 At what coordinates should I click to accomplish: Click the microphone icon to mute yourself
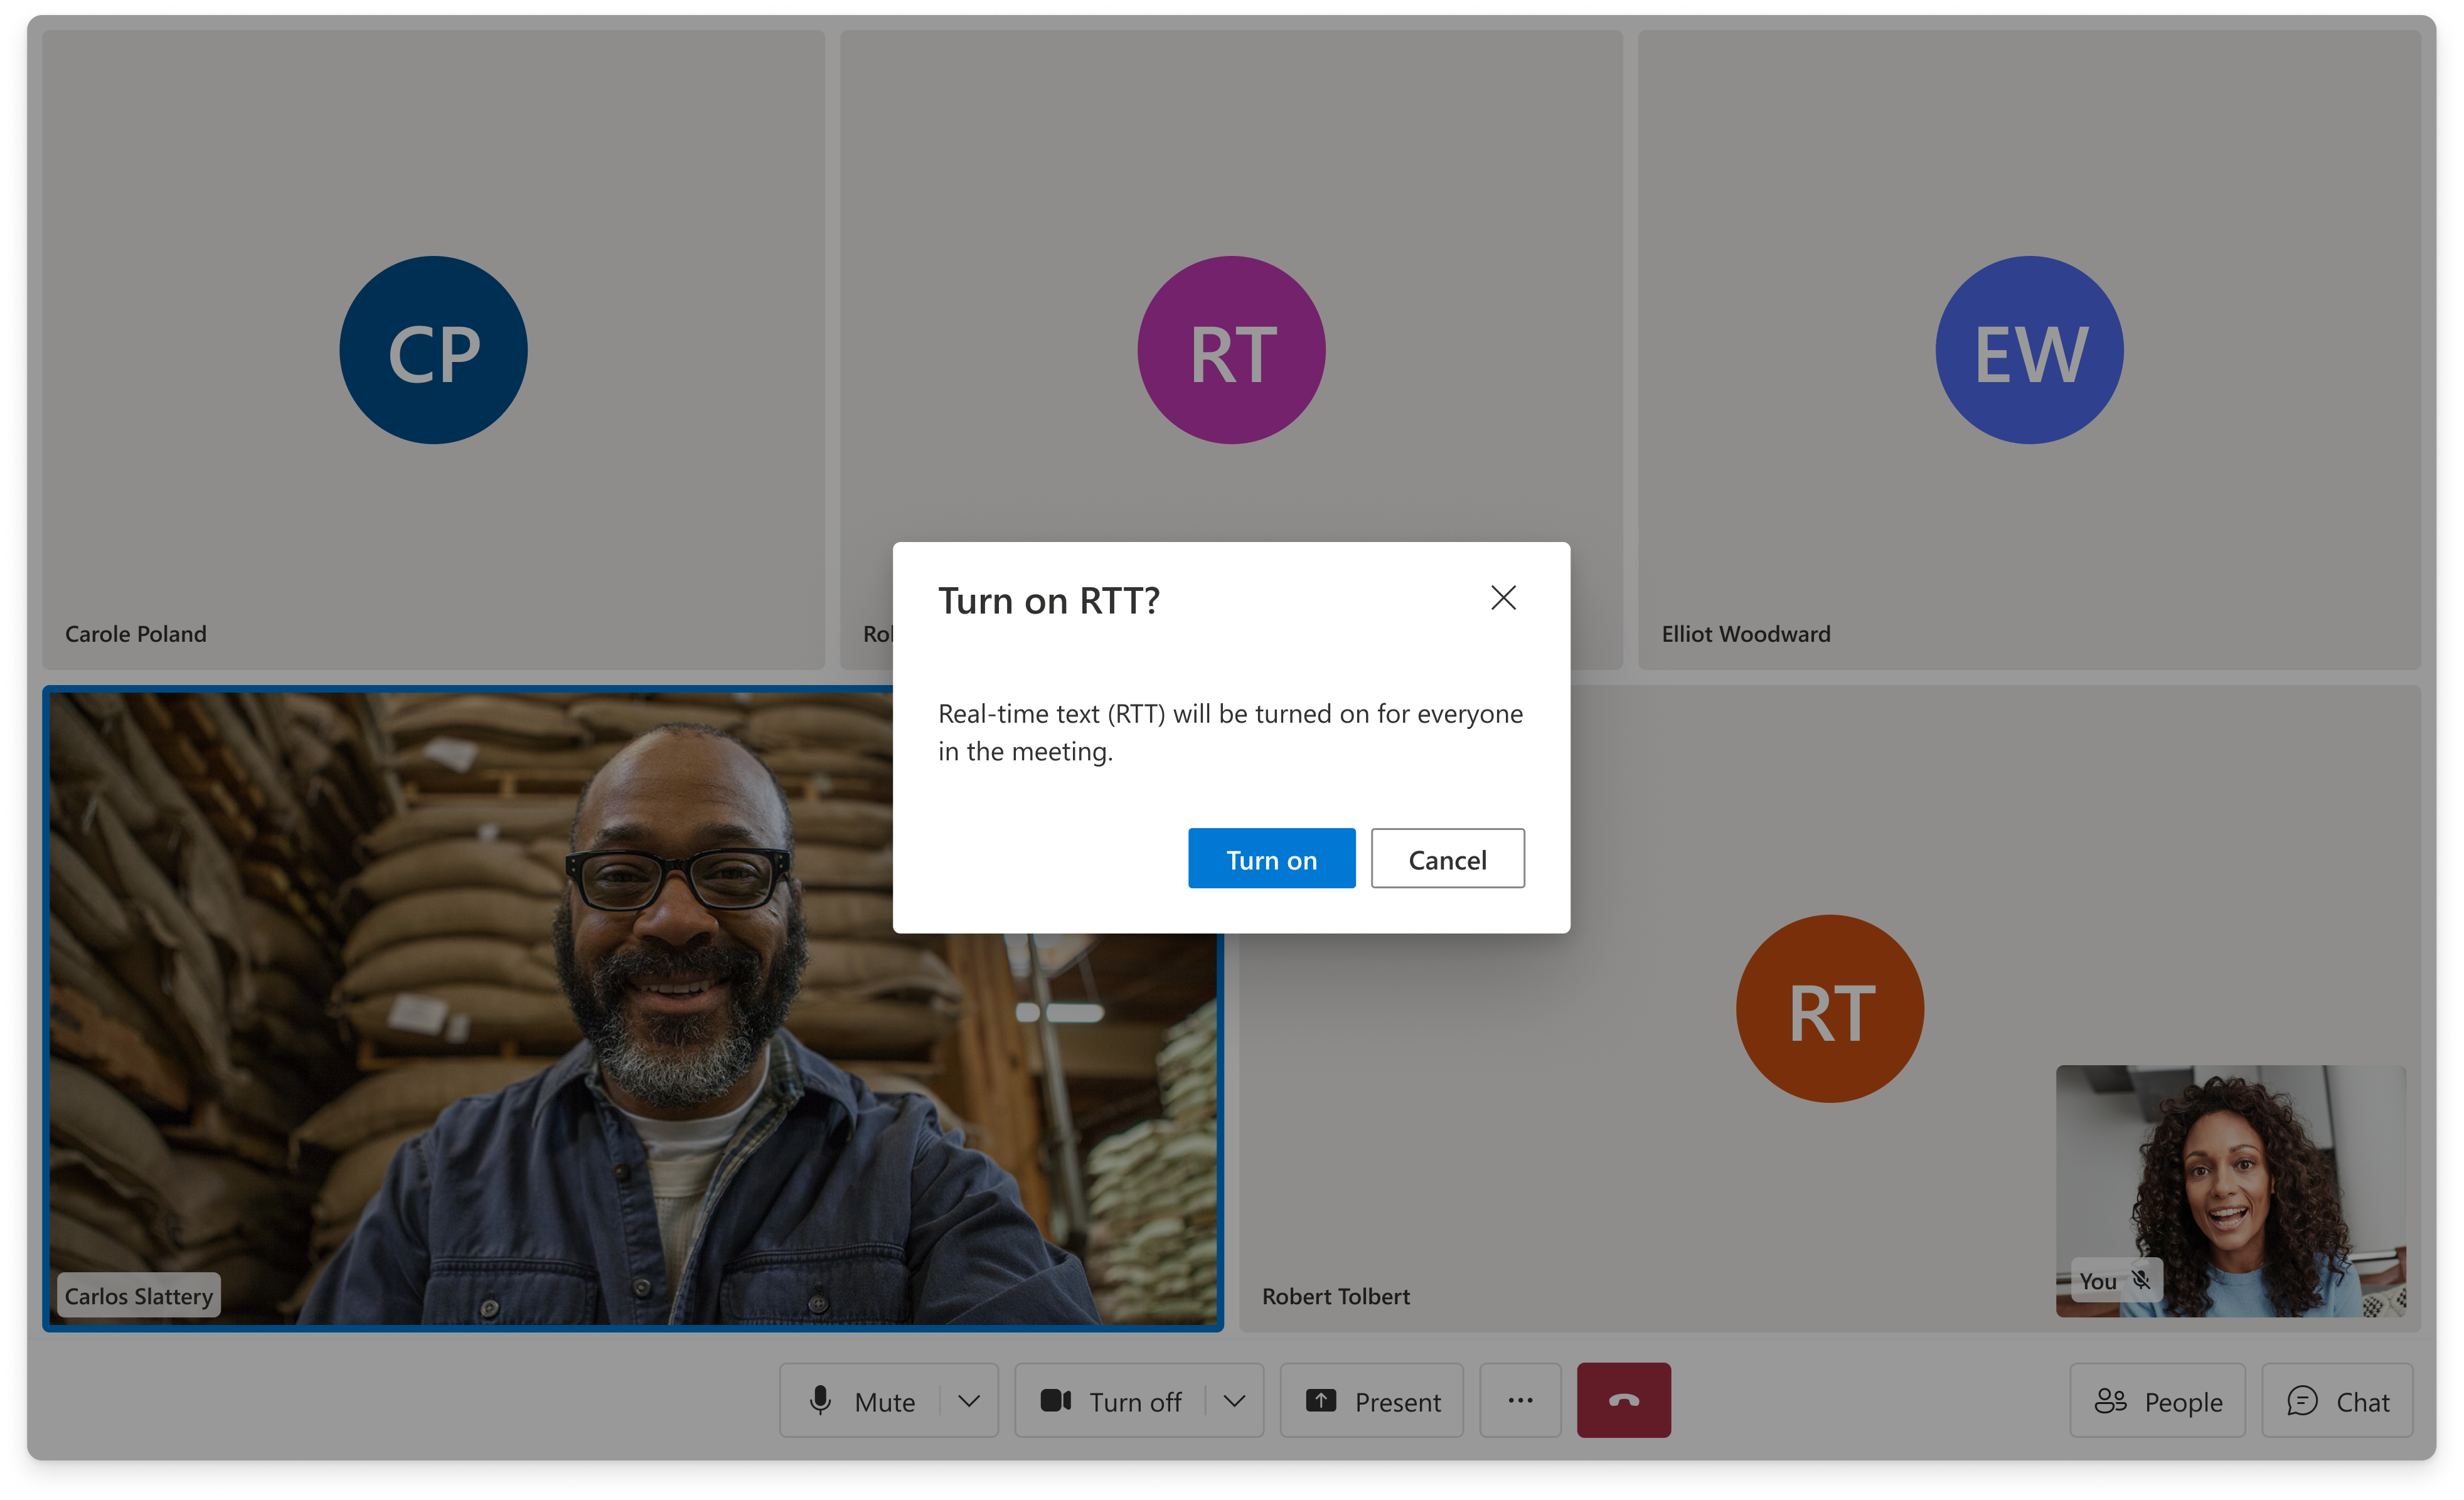[822, 1401]
